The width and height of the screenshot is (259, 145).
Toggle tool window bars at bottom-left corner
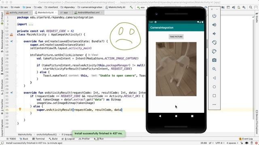coord(2,143)
